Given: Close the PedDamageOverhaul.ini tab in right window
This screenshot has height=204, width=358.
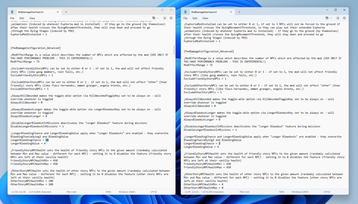Looking at the screenshot, I should click(x=231, y=12).
